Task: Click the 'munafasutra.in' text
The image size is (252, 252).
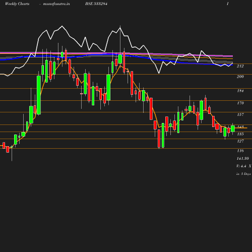Action: (x=56, y=4)
